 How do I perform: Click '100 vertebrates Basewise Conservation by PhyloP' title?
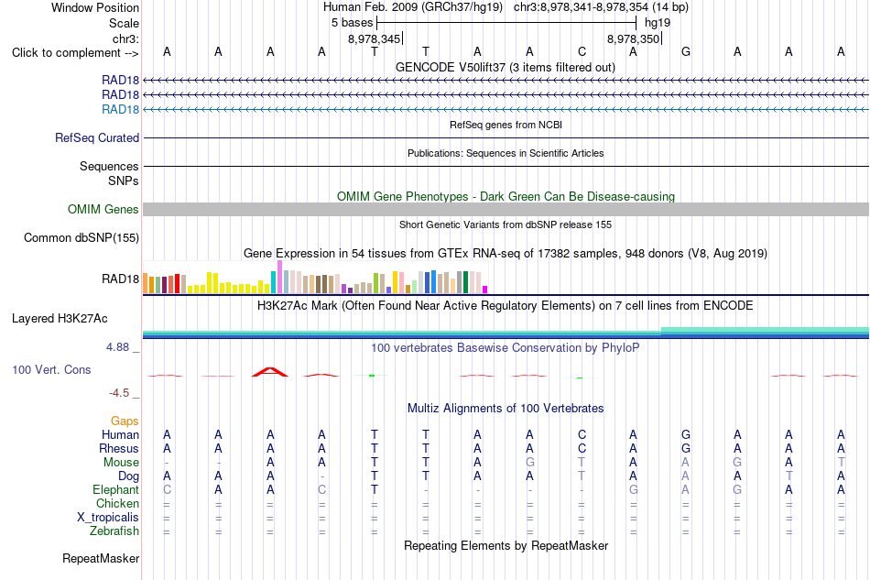tap(505, 347)
